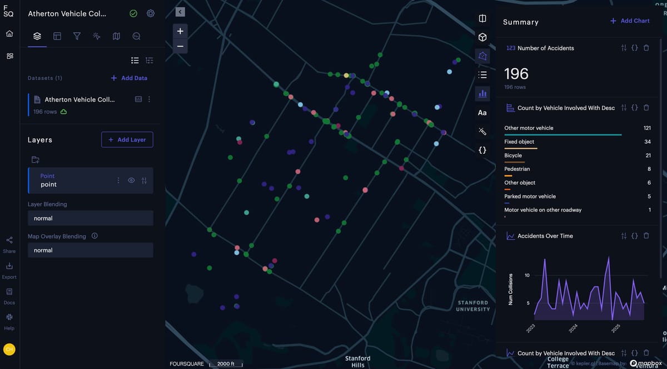Viewport: 667px width, 369px height.
Task: Open the workspace icon below home
Action: pyautogui.click(x=9, y=56)
